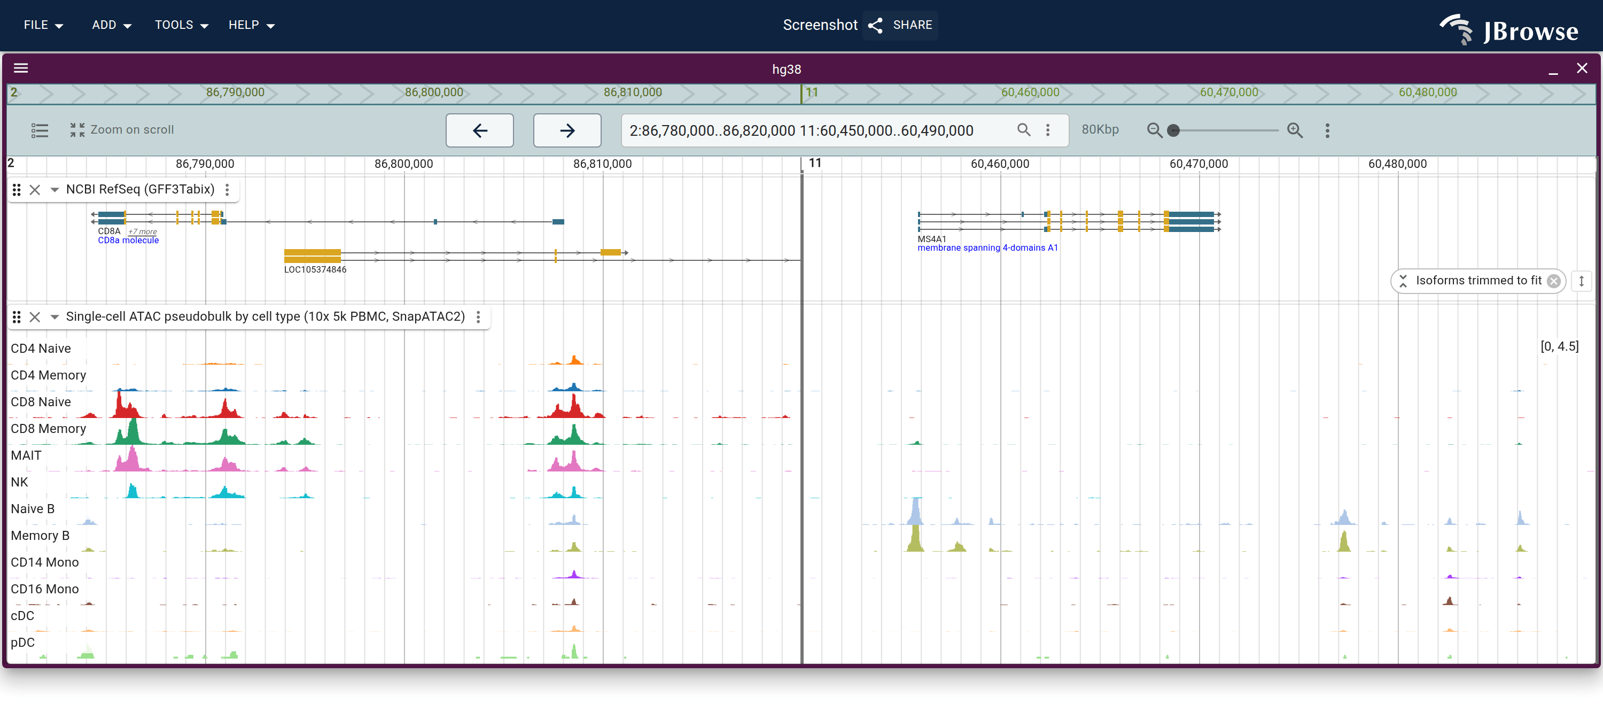Click the MS4A1 gene label
1603x727 pixels.
(x=931, y=239)
